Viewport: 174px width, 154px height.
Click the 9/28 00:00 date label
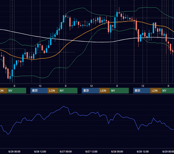pos(117,151)
